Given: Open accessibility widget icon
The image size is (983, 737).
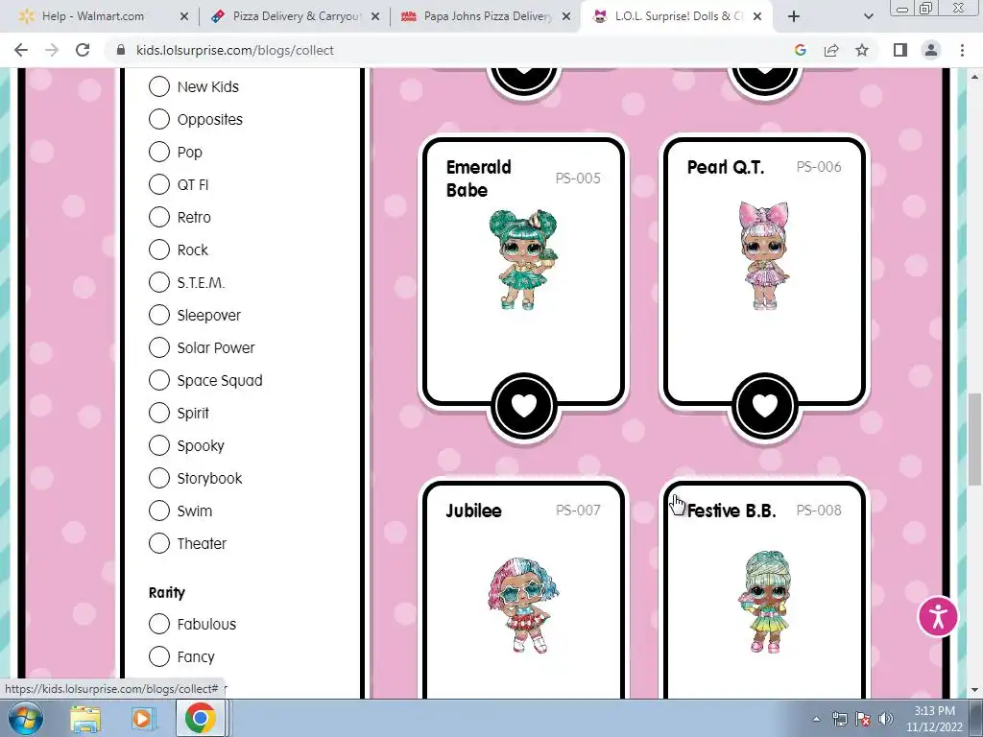Looking at the screenshot, I should pyautogui.click(x=938, y=617).
